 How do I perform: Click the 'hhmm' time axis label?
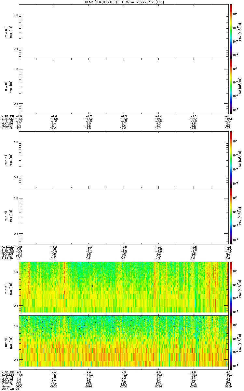6,386
